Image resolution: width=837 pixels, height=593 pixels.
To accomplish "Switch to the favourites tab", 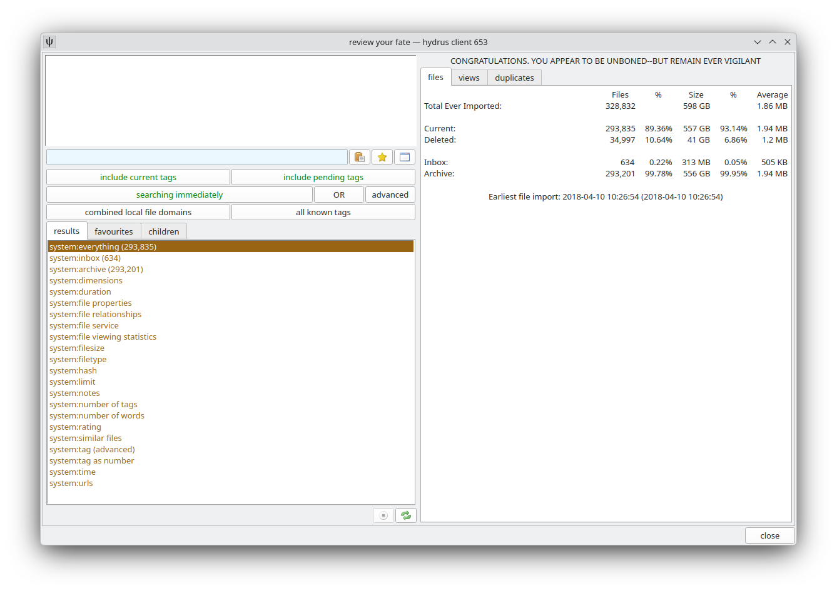I will pyautogui.click(x=114, y=231).
